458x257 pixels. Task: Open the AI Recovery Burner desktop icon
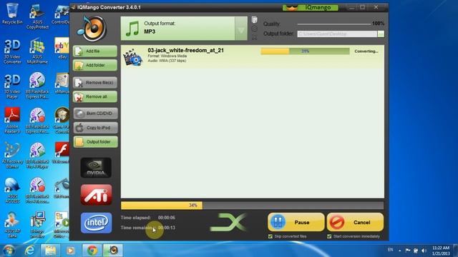[x=12, y=156]
